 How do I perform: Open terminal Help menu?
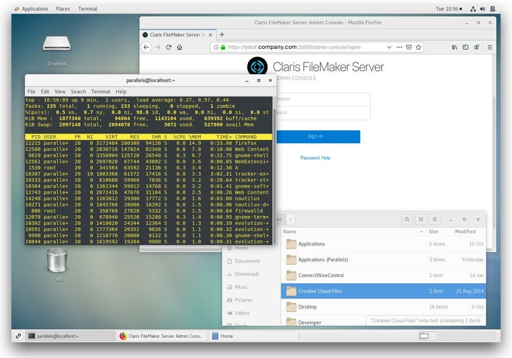pyautogui.click(x=121, y=92)
